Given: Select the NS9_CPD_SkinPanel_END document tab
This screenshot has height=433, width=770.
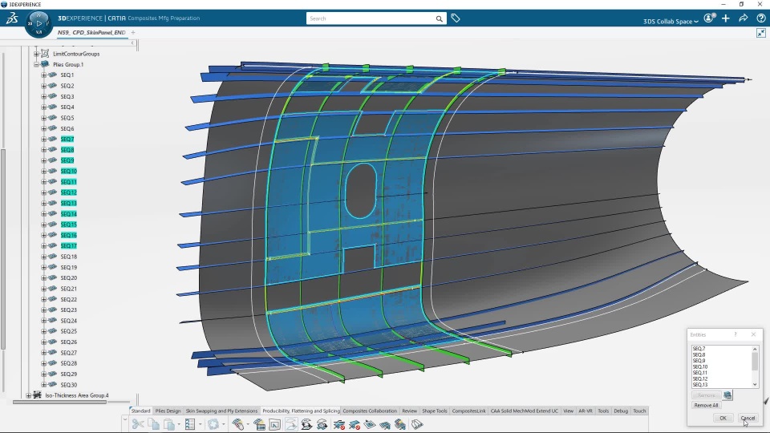Looking at the screenshot, I should click(91, 32).
